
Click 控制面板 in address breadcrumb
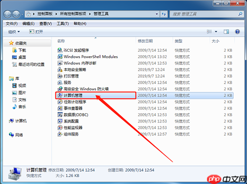[x=45, y=14]
